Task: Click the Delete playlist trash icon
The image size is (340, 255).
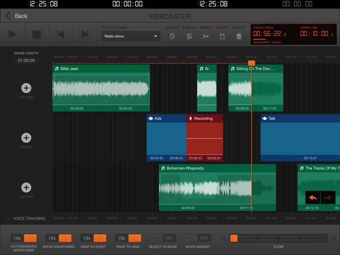Action: pyautogui.click(x=239, y=36)
